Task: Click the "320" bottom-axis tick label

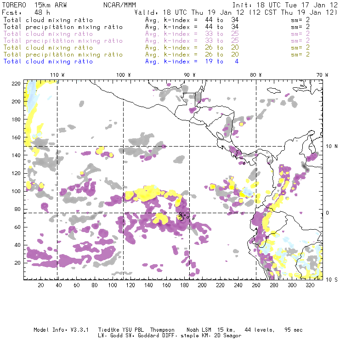Action: [310, 285]
